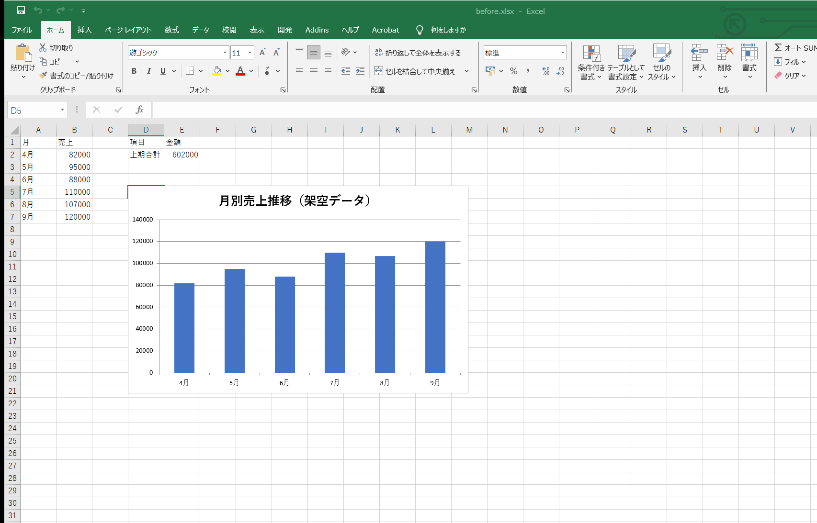Image resolution: width=817 pixels, height=523 pixels.
Task: Click the オート SUM button
Action: tap(795, 48)
